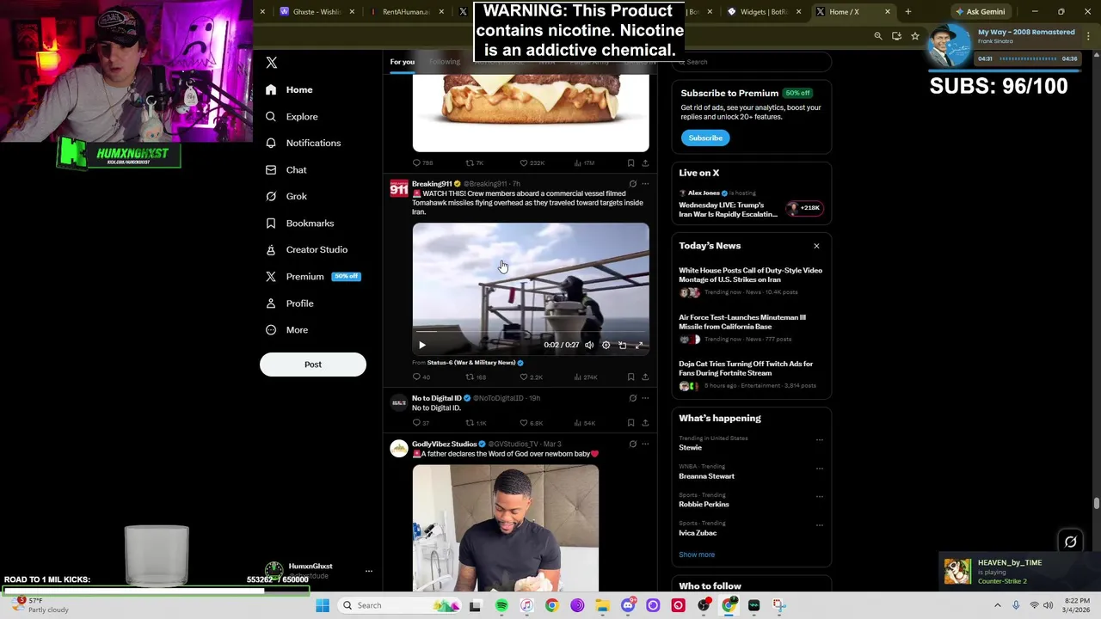Click Ask Gemini in browser toolbar

[x=980, y=12]
